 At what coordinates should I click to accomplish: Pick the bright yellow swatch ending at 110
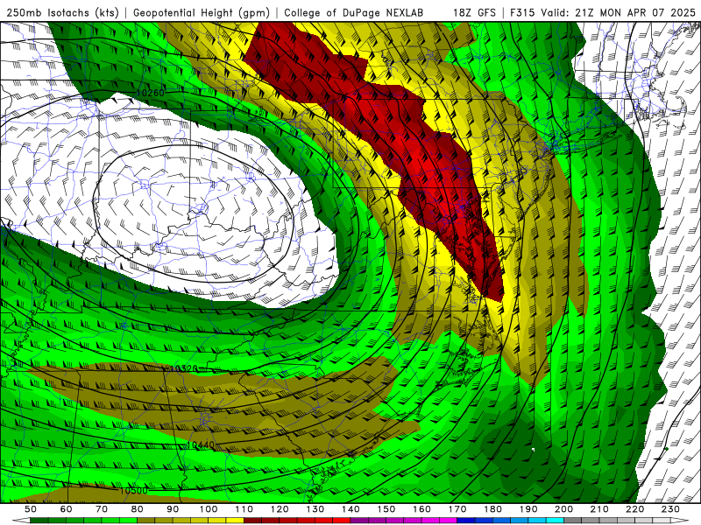(x=235, y=521)
